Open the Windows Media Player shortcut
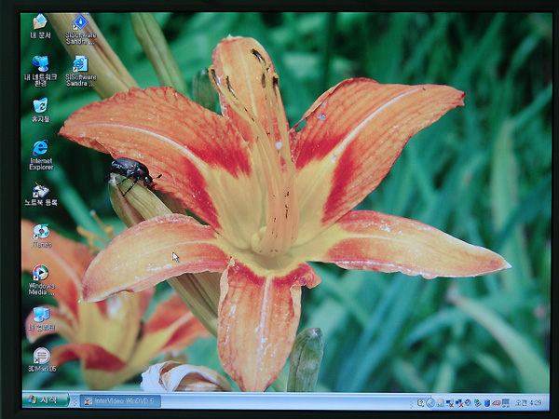Screen dimensions: 559x419 click(41, 280)
